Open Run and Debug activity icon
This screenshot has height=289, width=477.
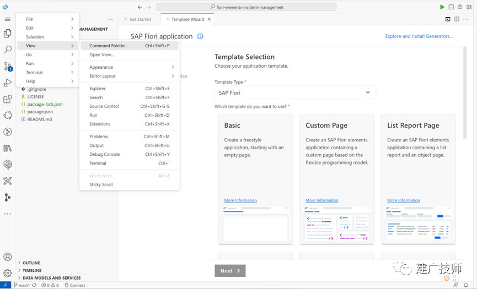(x=8, y=83)
